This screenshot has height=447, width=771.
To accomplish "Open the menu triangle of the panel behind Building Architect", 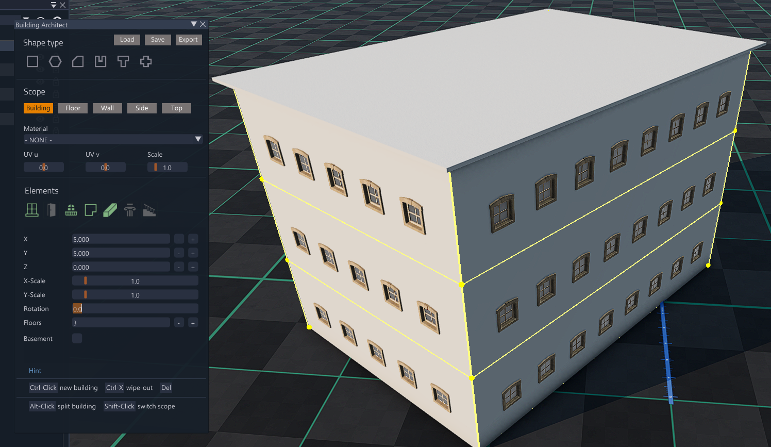I will [54, 5].
